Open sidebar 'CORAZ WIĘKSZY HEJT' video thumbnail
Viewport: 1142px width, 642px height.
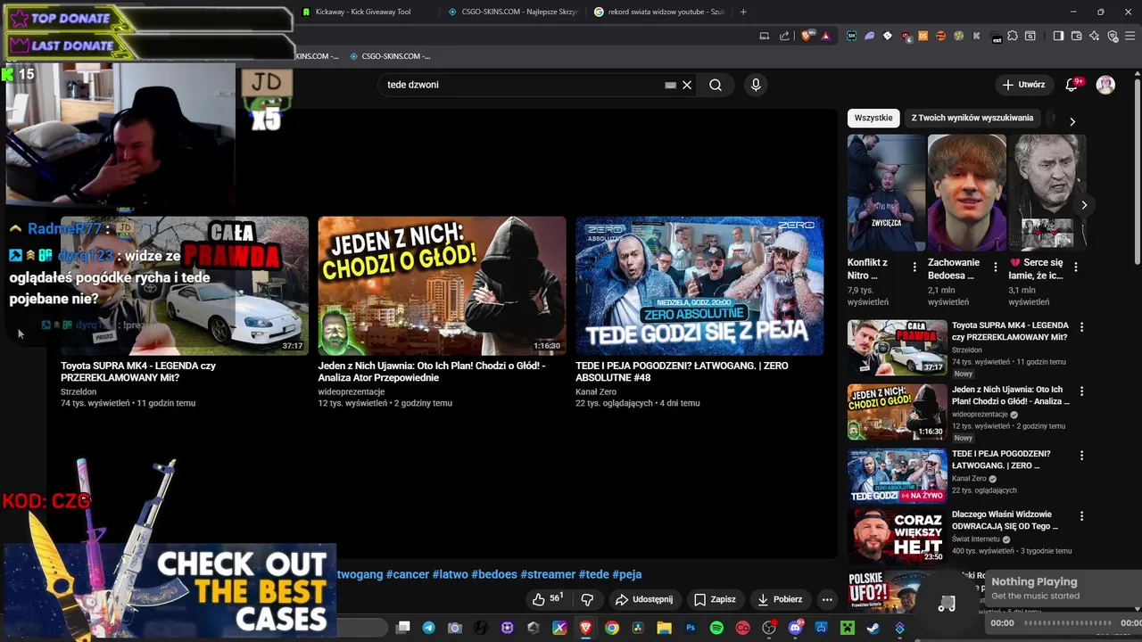pos(897,535)
